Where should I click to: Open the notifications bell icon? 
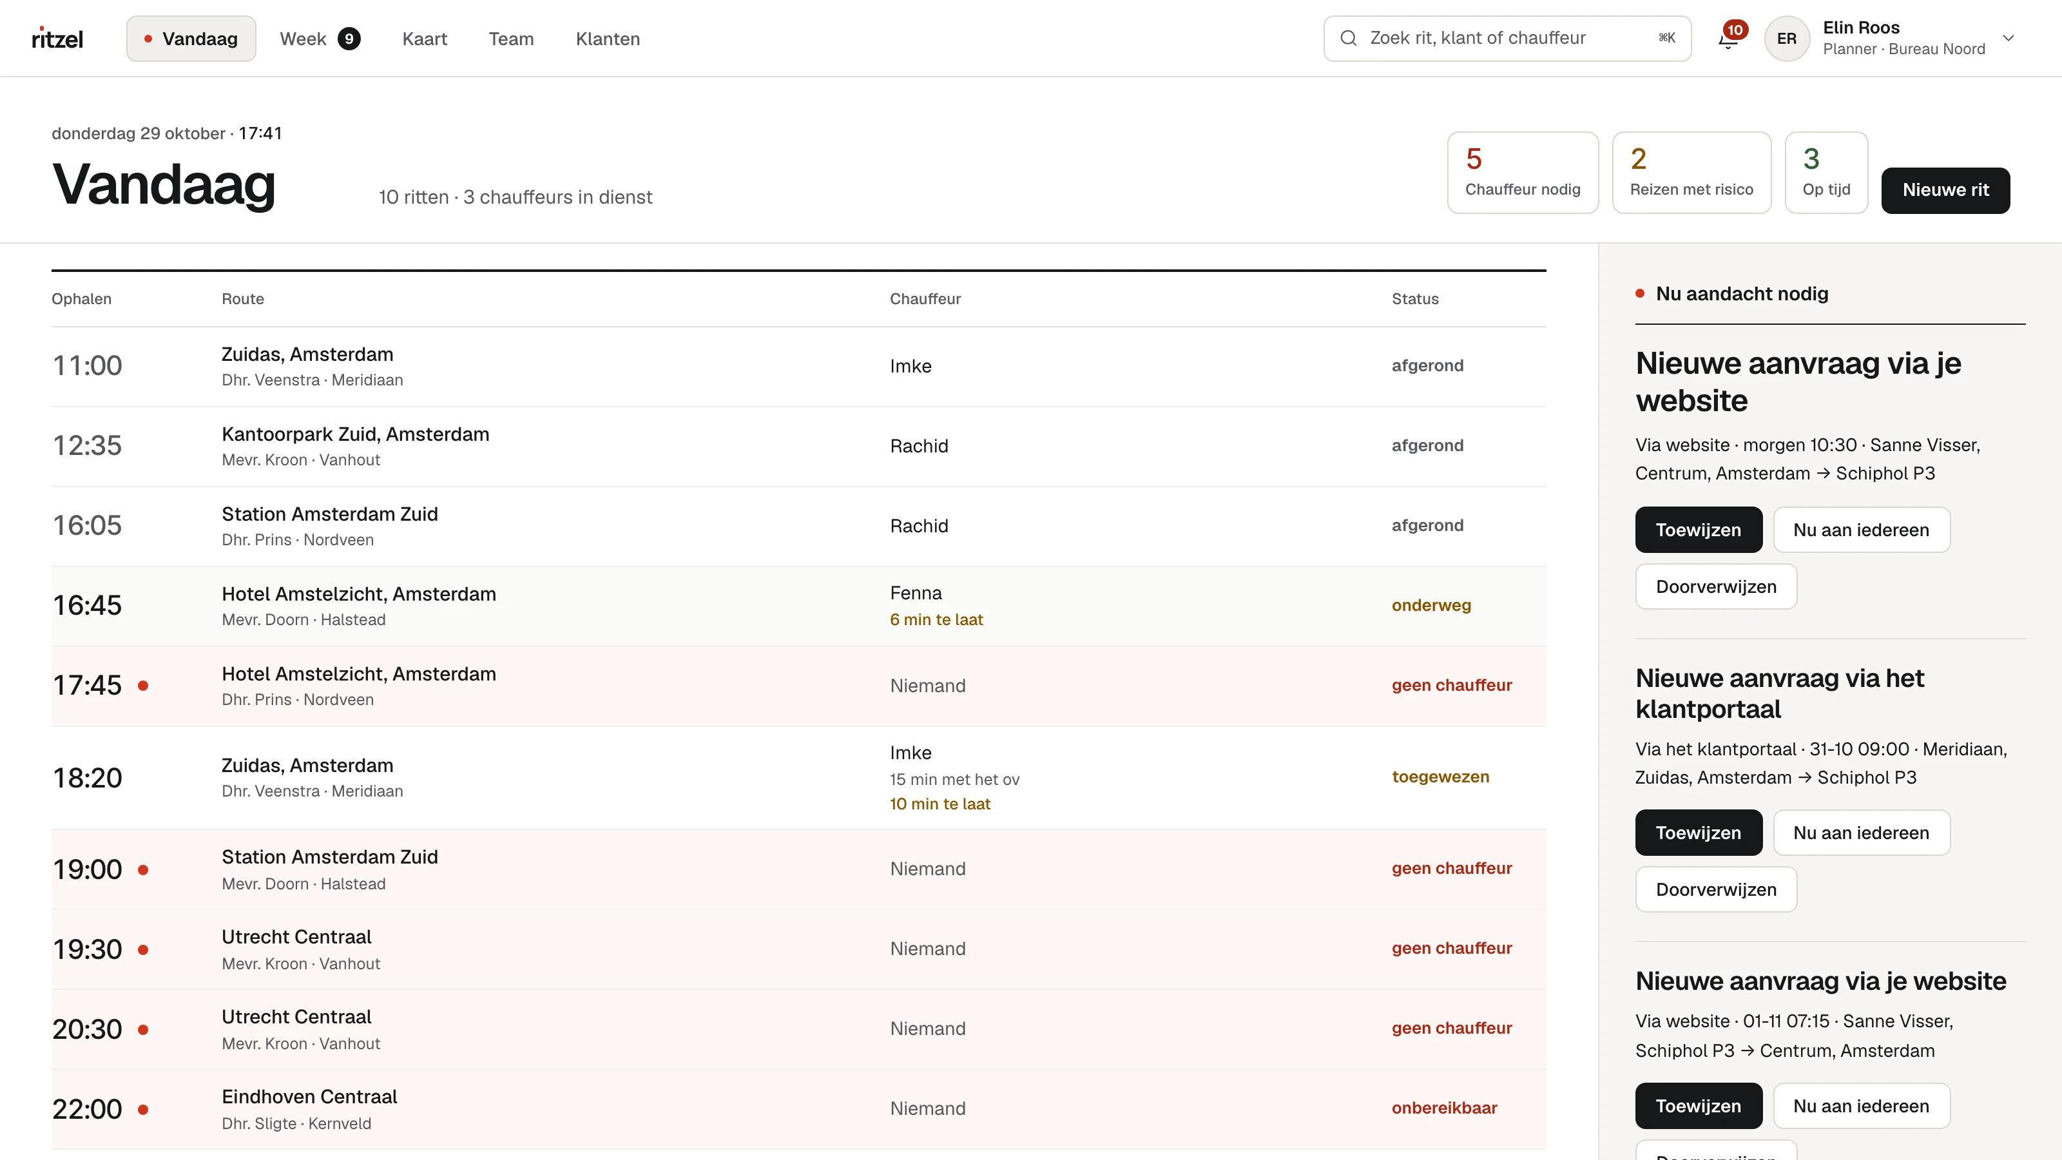[x=1728, y=39]
